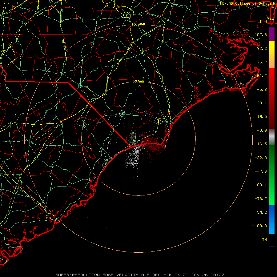Viewport: 277px width, 277px height.
Task: Click the "NEXLAB-College of DuPage" header text
Action: click(x=246, y=3)
